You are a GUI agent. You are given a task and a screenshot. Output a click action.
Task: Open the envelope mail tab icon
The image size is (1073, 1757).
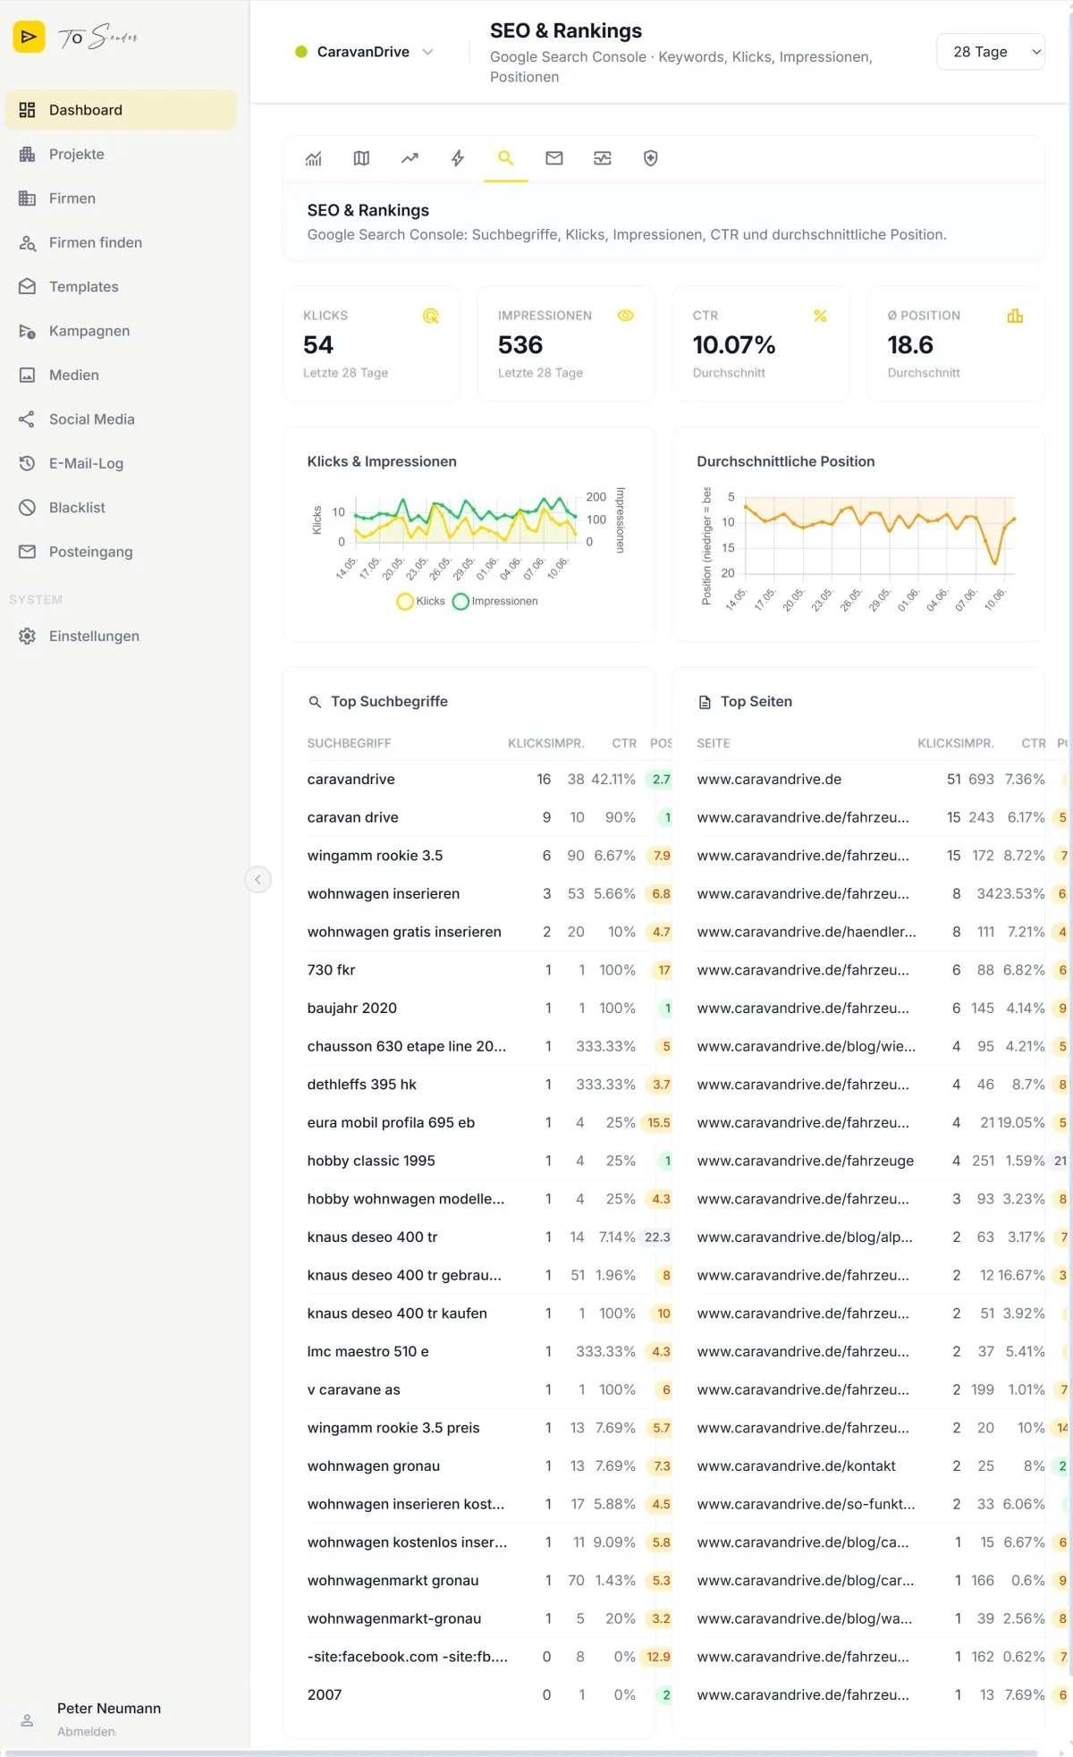coord(554,158)
